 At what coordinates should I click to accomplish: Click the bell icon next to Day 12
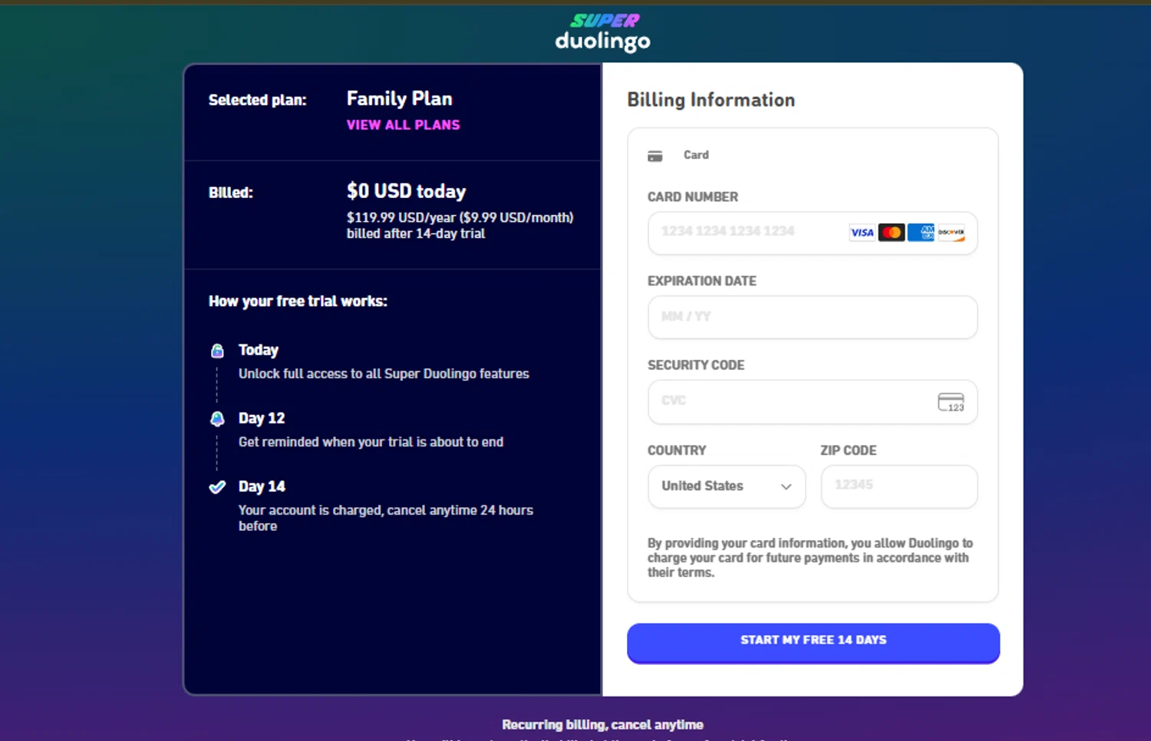click(218, 419)
